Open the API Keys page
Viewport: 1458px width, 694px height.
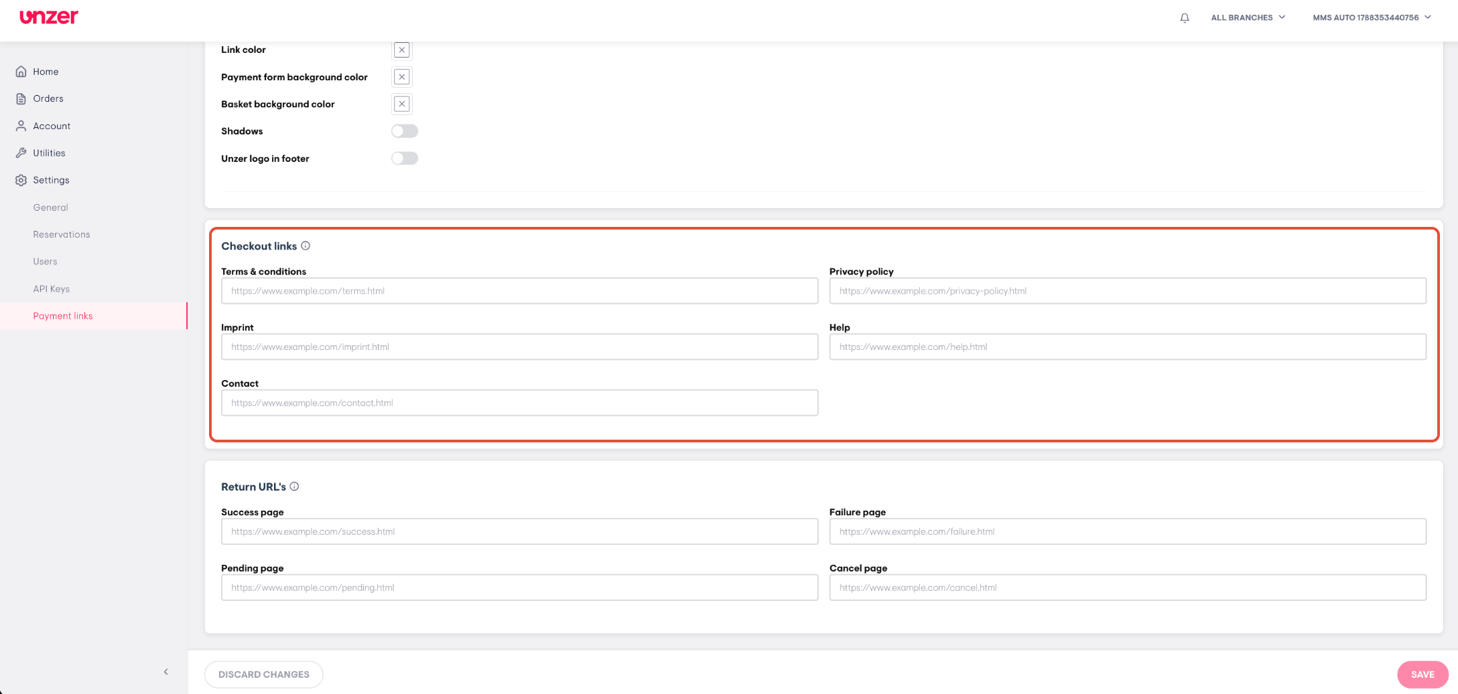pyautogui.click(x=52, y=289)
